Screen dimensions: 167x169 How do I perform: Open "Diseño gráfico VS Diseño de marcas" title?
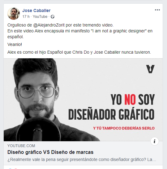tap(50, 152)
